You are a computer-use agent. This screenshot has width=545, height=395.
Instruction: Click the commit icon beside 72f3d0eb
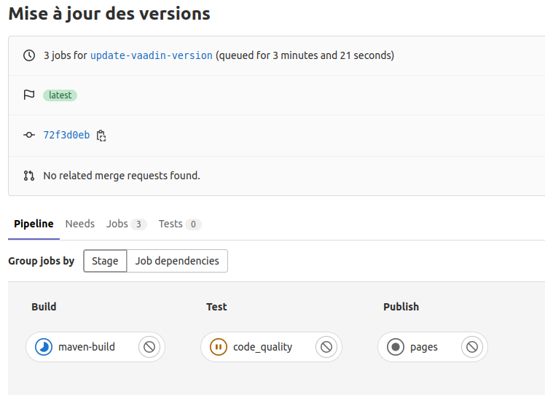pyautogui.click(x=29, y=135)
